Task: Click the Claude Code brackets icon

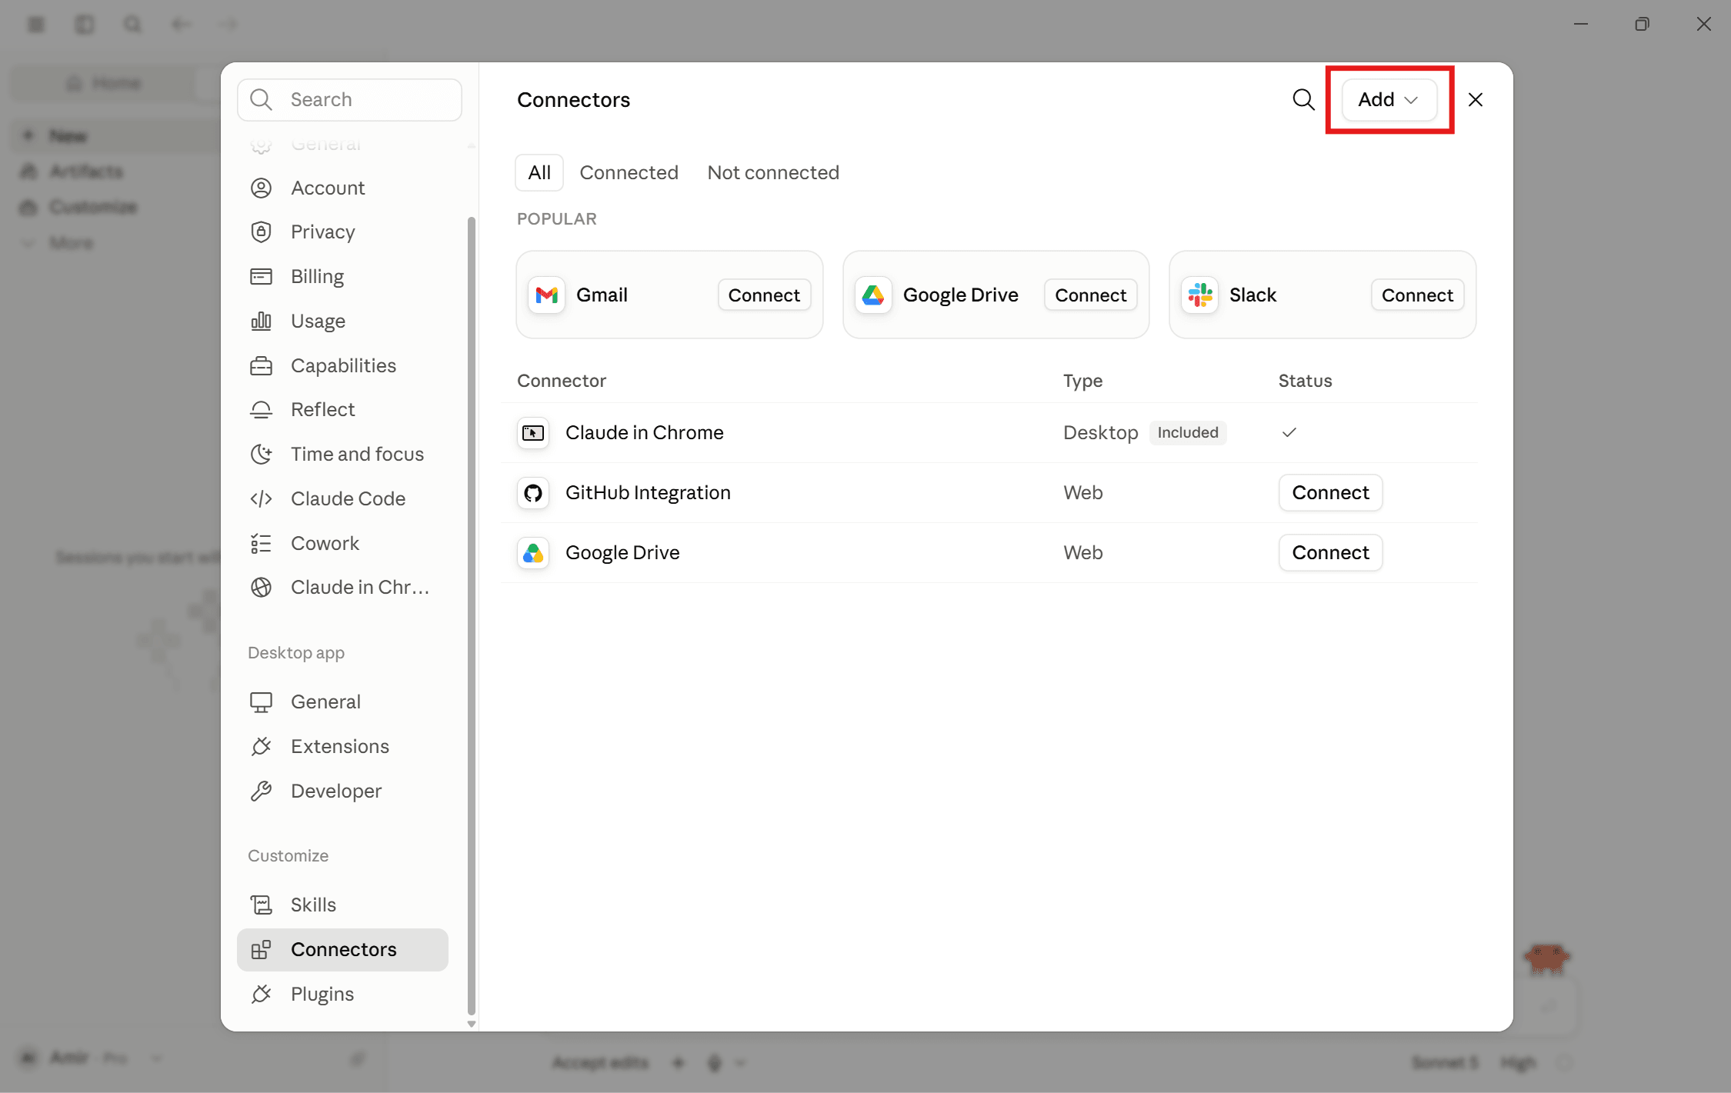Action: 261,498
